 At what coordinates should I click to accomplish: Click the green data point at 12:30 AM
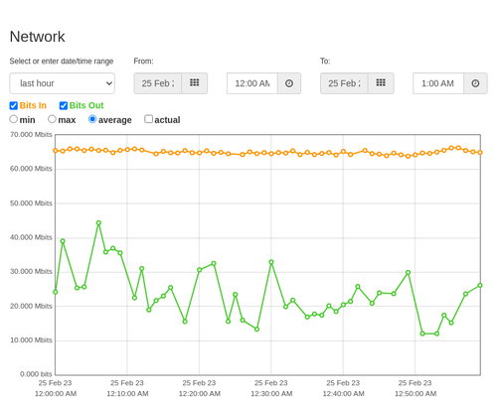click(x=271, y=262)
